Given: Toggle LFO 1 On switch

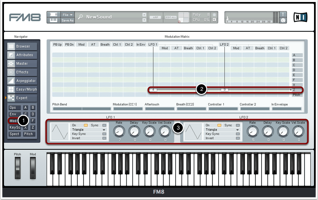Looking at the screenshot, I should (86, 125).
